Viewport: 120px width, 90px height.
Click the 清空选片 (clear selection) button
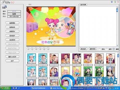(x=83, y=49)
